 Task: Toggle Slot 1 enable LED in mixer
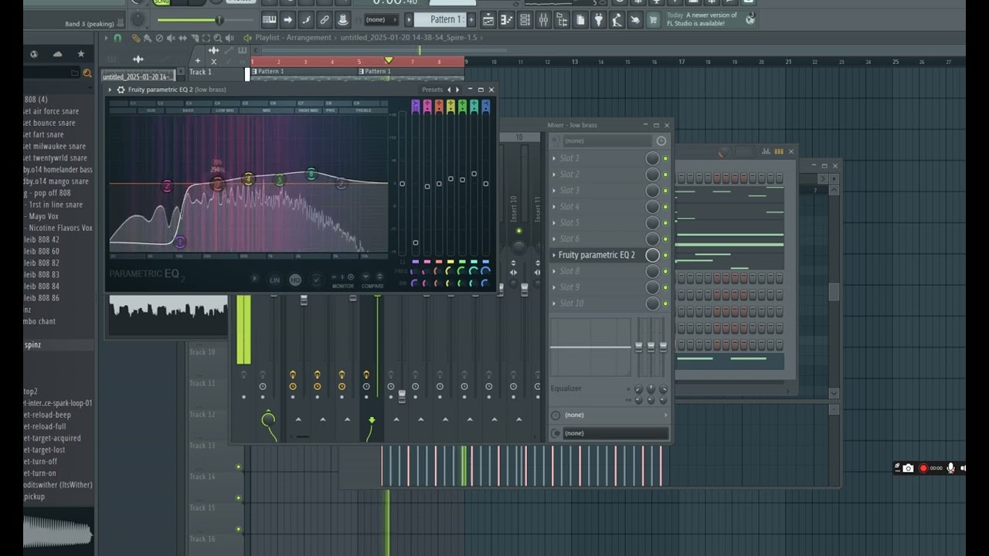point(665,158)
